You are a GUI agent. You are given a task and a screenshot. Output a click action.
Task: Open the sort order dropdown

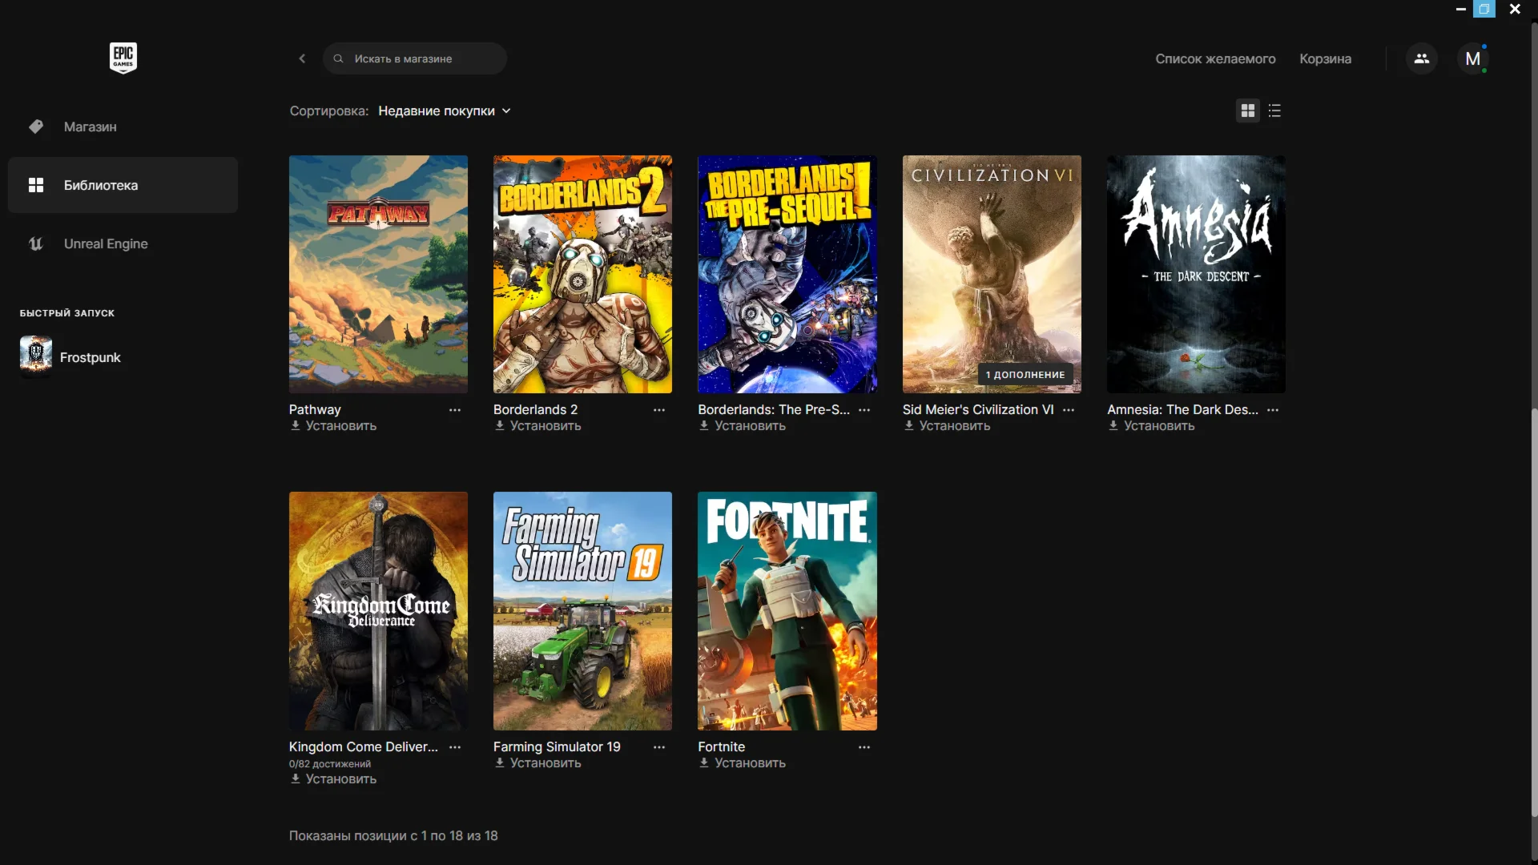coord(444,111)
